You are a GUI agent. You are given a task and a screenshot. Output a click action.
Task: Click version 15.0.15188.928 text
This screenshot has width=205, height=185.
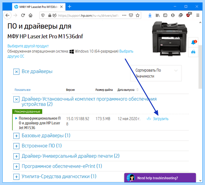pyautogui.click(x=78, y=121)
